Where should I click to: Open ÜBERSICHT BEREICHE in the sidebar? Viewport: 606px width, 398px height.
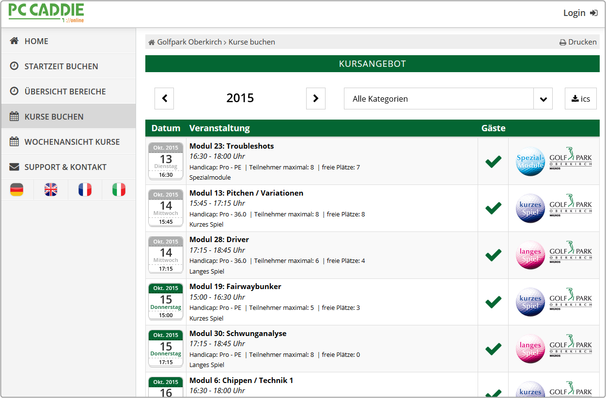68,92
